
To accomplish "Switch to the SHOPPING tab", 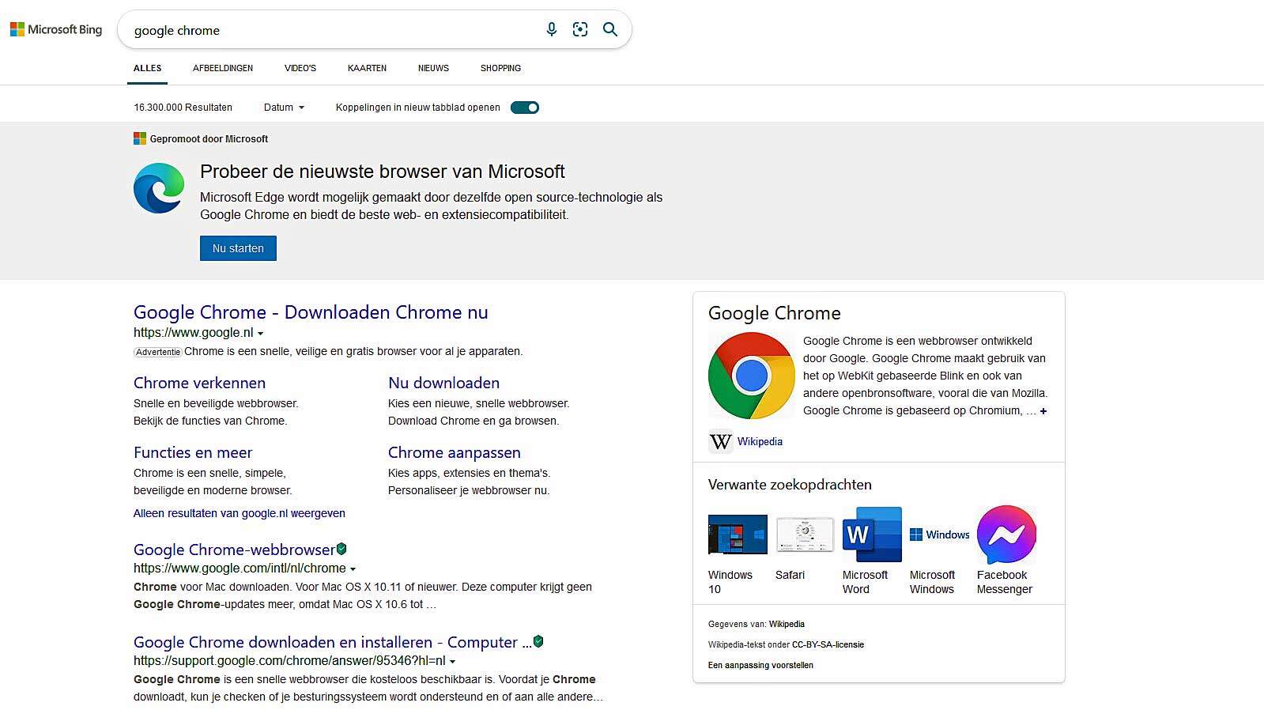I will coord(500,68).
